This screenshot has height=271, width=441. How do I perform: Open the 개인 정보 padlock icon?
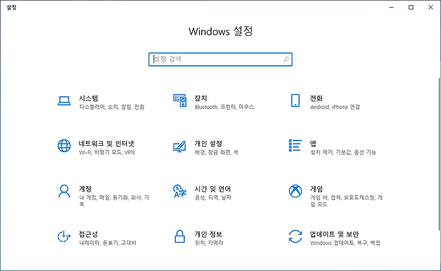(180, 236)
